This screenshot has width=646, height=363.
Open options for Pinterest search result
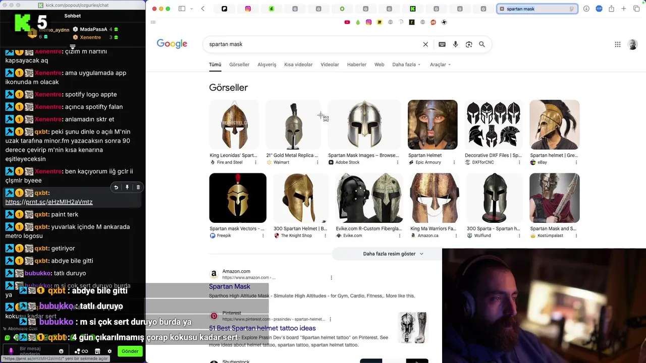tap(331, 319)
